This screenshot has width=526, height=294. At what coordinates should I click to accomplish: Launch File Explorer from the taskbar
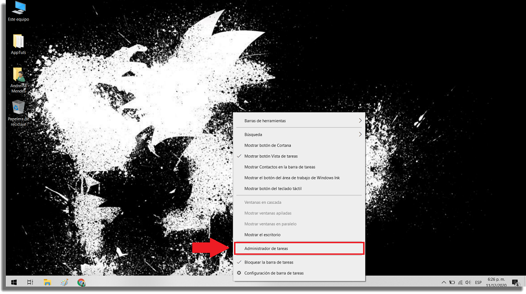point(47,282)
